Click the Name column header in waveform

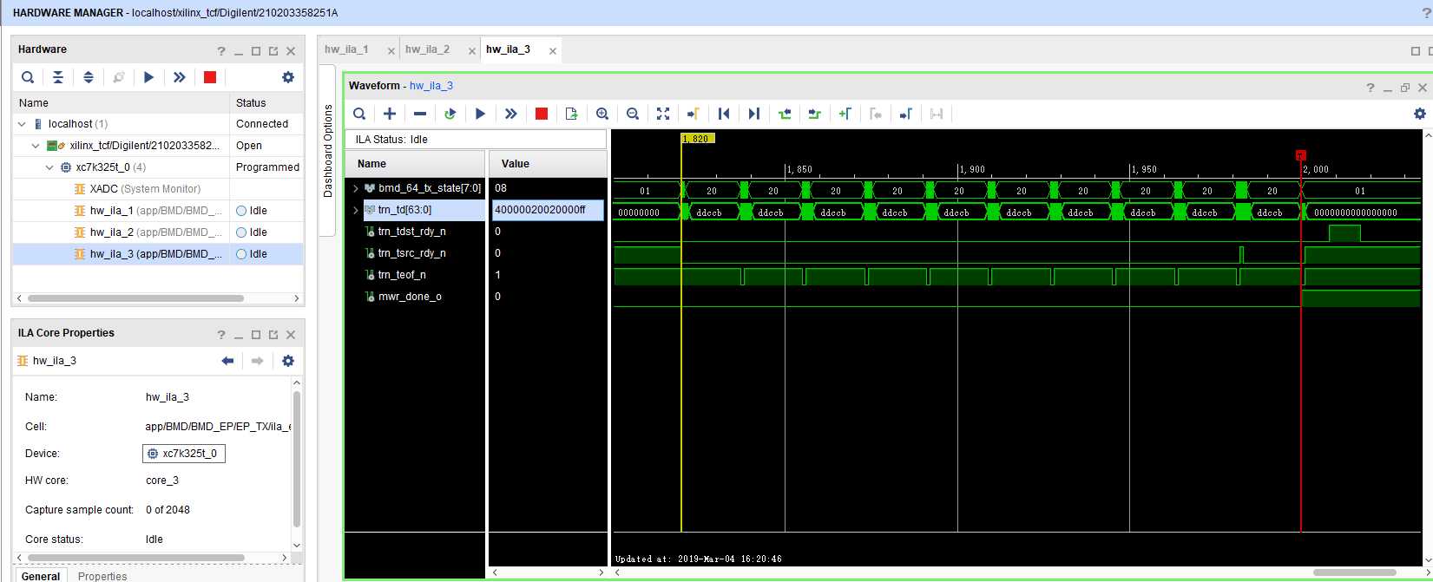pyautogui.click(x=415, y=164)
